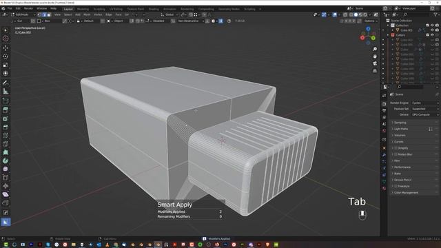Select the Scale tool
This screenshot has width=441, height=248.
(6, 65)
